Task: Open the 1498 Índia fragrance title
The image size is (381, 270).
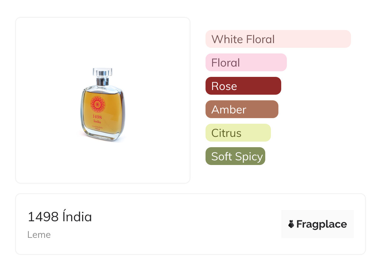Action: pos(60,217)
